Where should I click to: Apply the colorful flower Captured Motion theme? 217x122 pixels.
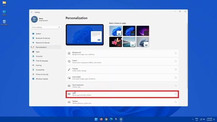point(116,42)
